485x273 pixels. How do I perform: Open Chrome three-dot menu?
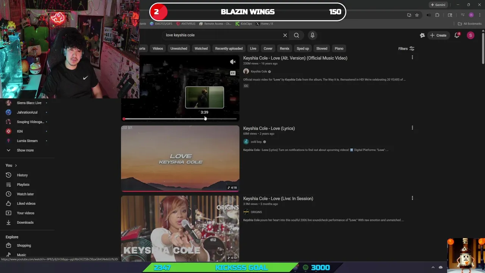click(x=479, y=15)
